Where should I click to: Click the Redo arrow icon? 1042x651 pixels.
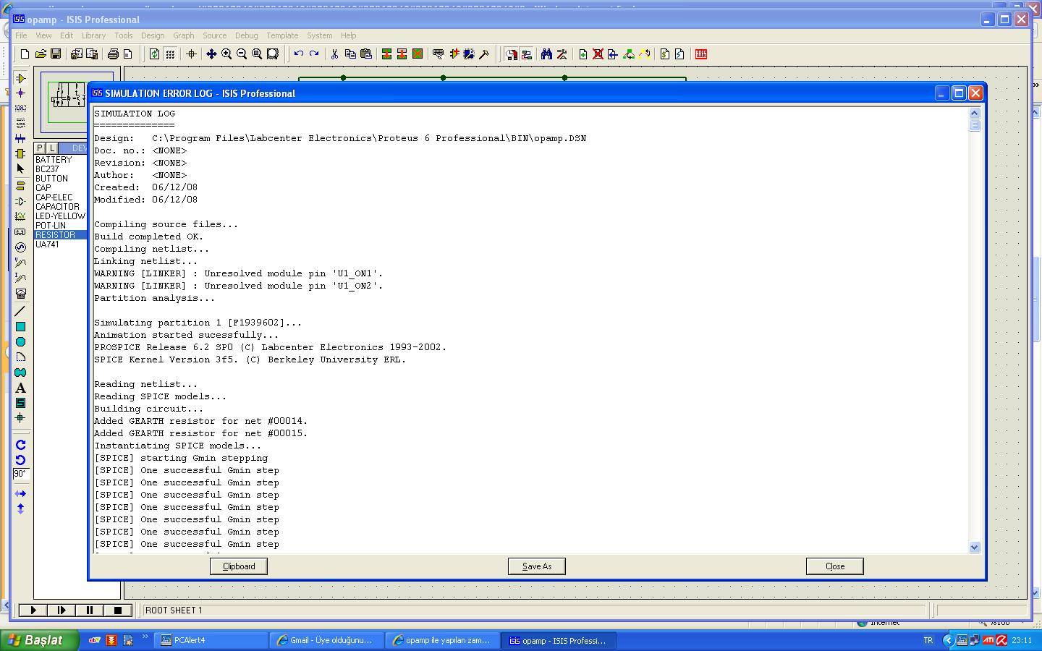(x=314, y=54)
